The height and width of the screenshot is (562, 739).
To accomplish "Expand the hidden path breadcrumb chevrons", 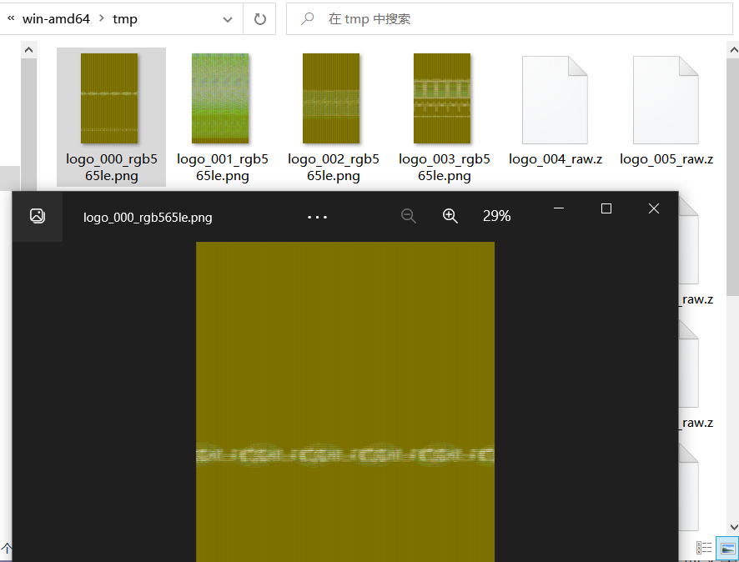I will pyautogui.click(x=11, y=18).
